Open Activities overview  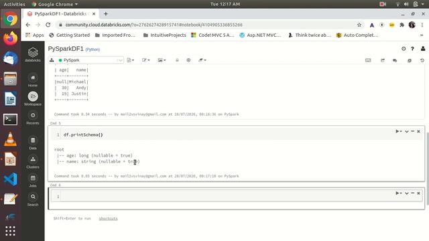14,4
